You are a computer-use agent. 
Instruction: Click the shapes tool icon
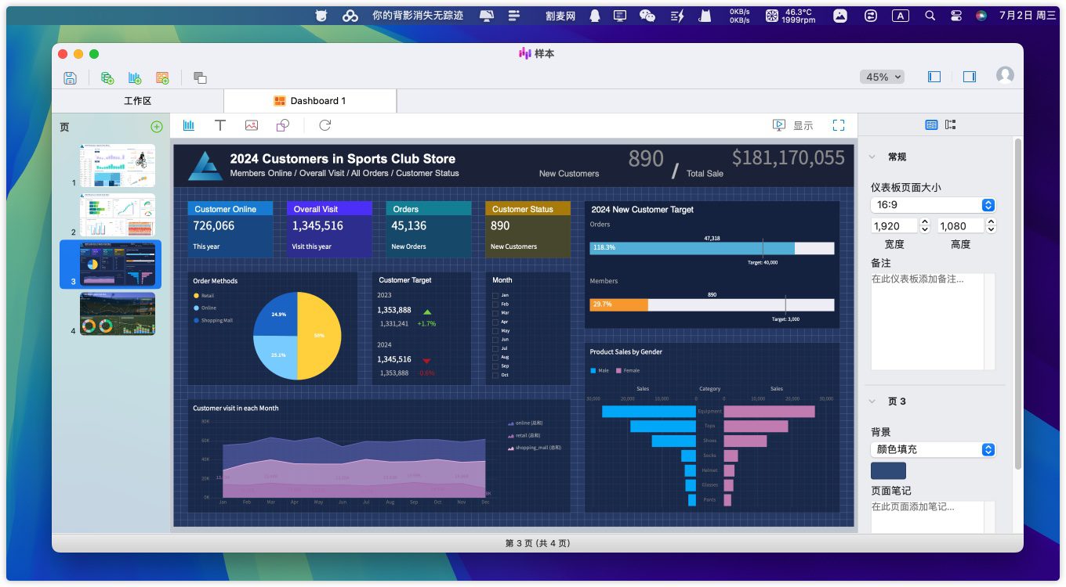point(283,125)
